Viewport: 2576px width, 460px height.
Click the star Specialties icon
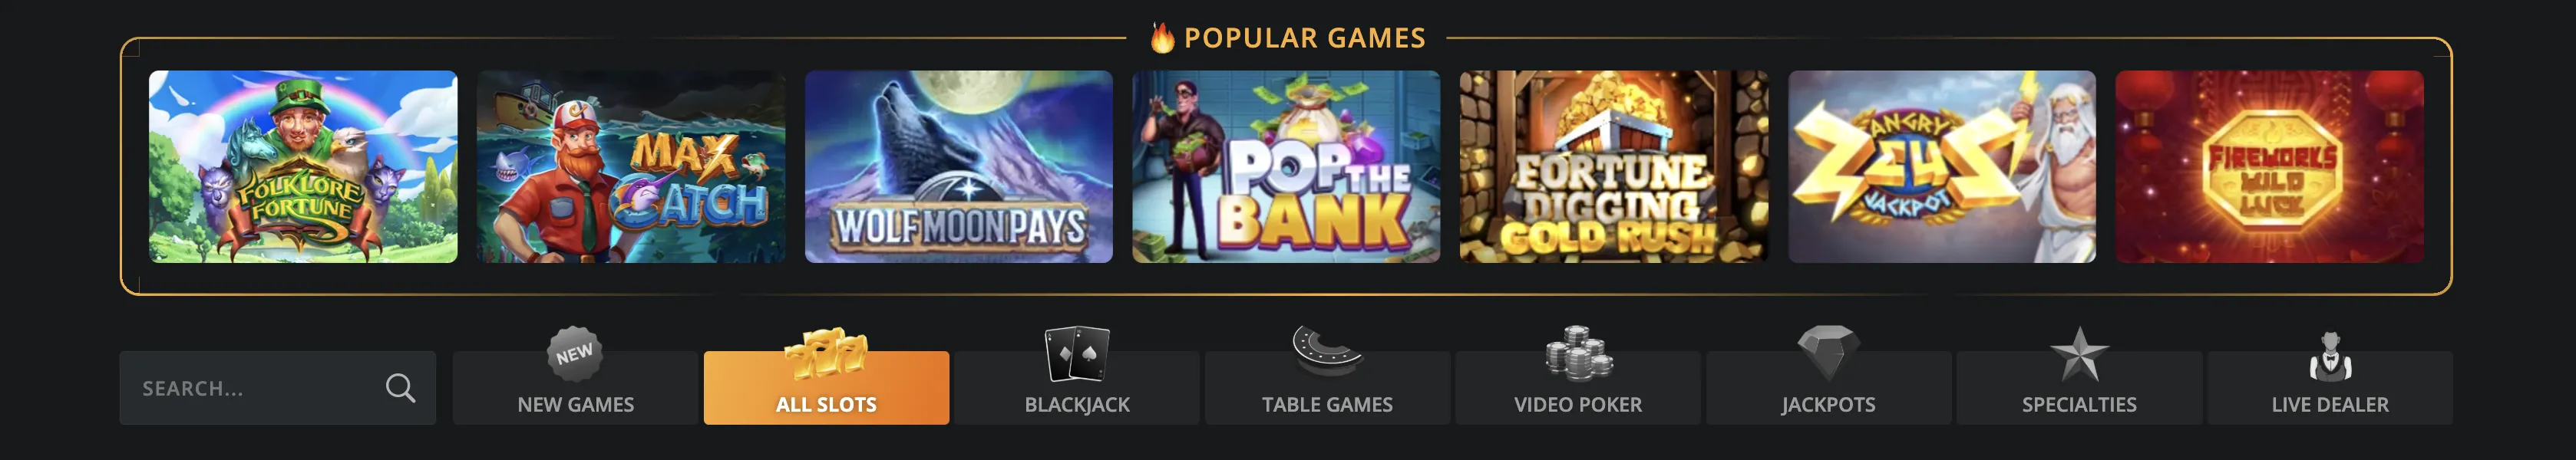click(x=2079, y=354)
